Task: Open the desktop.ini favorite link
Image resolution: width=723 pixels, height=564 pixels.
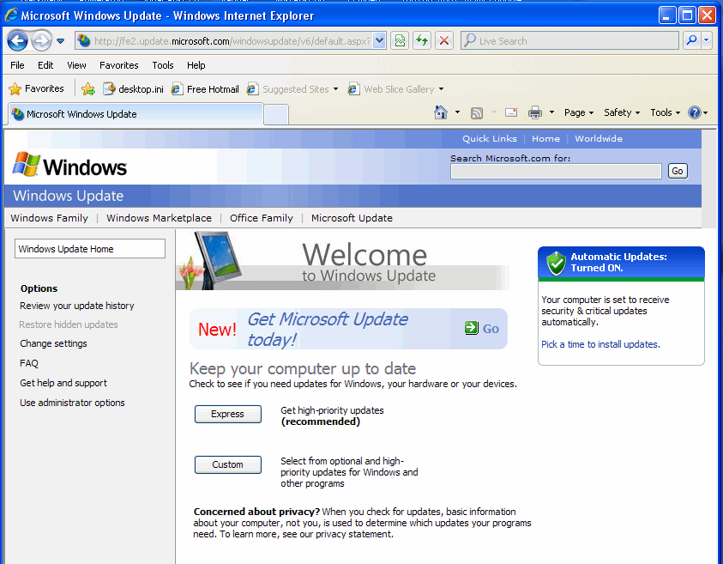Action: click(133, 89)
